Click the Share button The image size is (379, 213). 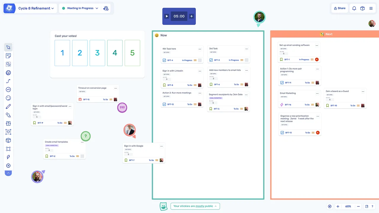339,8
